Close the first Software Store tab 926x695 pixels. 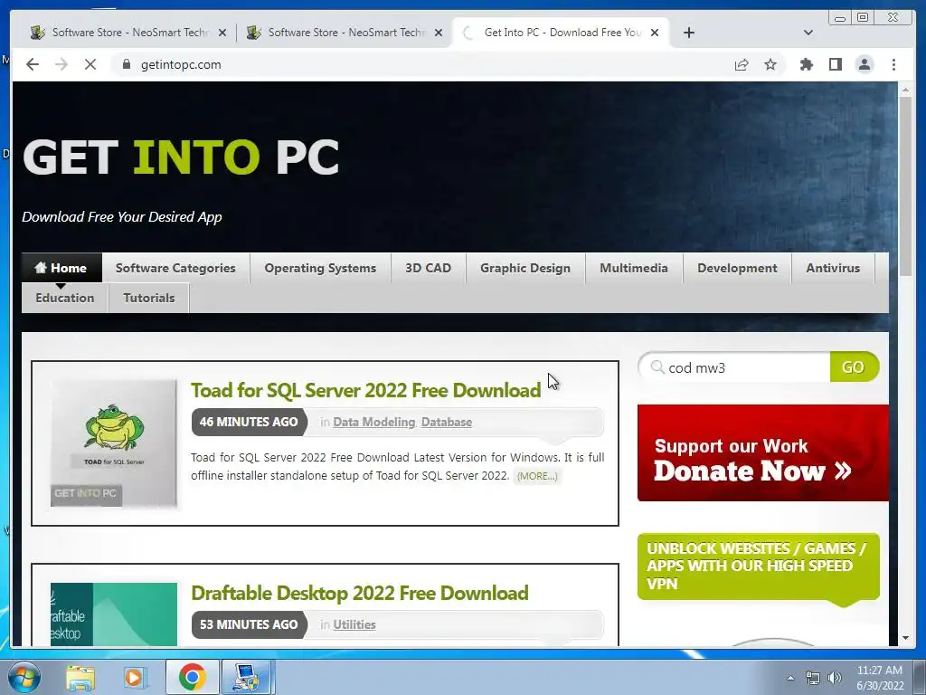click(222, 33)
